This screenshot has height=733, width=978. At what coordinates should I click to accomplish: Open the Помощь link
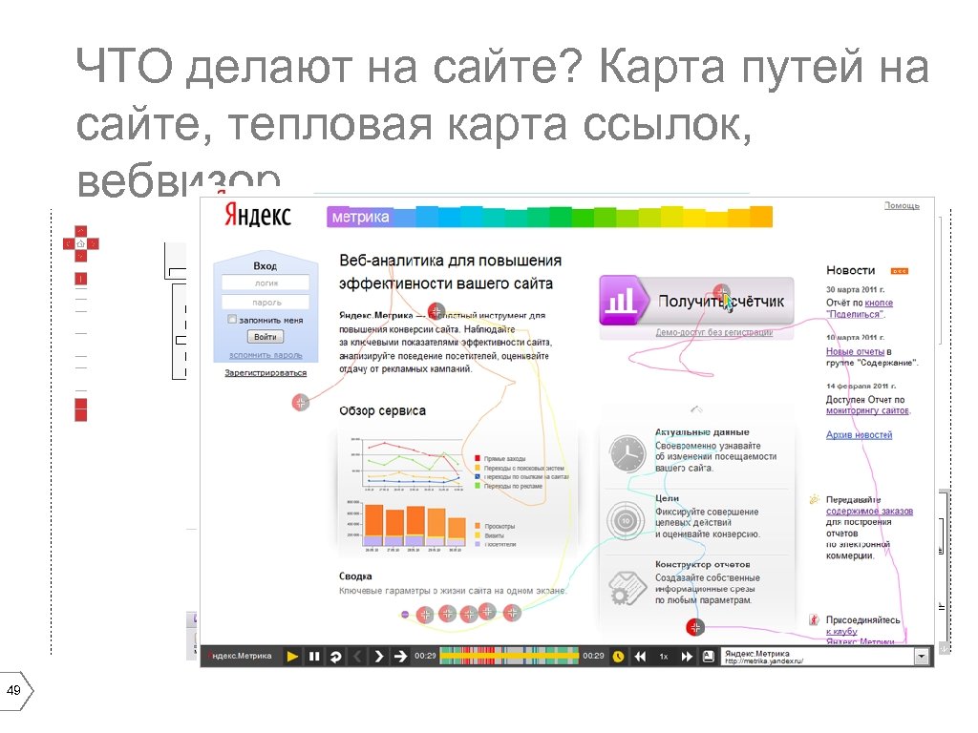point(902,206)
